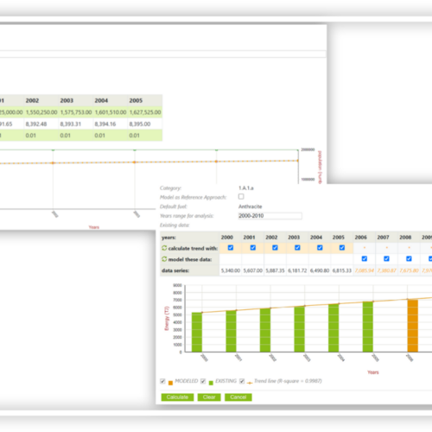Toggle the 2006 'model these data' checkbox

365,258
